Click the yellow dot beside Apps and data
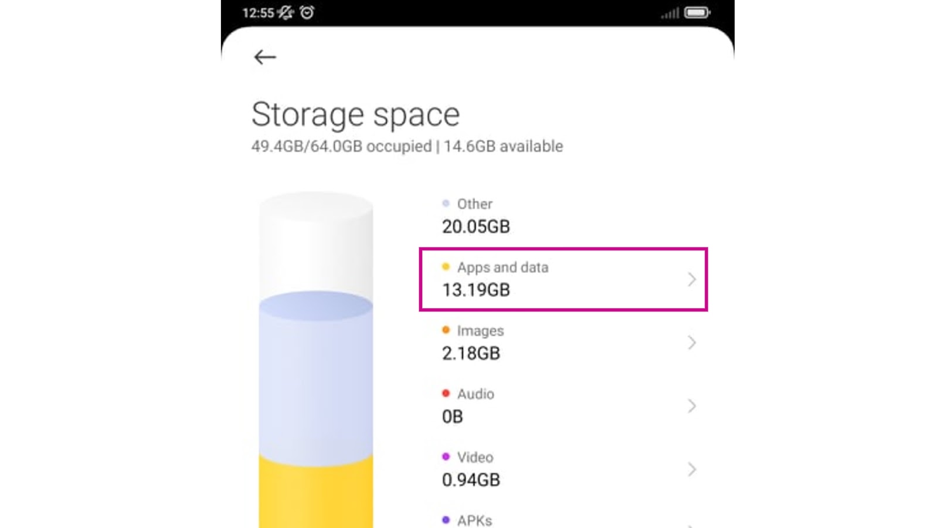This screenshot has width=938, height=528. point(446,267)
